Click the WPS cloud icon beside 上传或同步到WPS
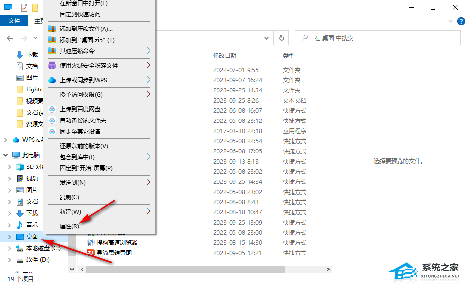This screenshot has height=285, width=467. point(51,80)
